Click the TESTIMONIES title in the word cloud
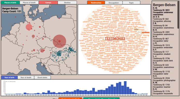This screenshot has width=180, height=99. coord(115,39)
